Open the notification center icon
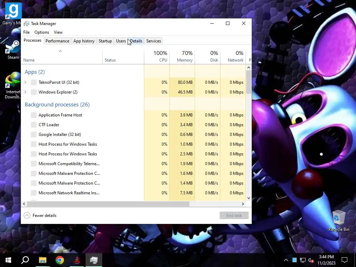The image size is (356, 267). click(345, 260)
